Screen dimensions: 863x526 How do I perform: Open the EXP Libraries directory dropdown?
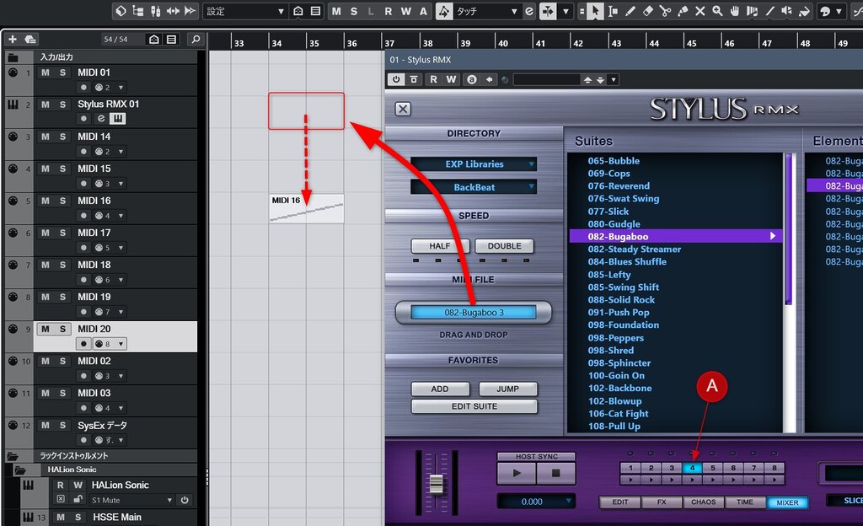coord(474,164)
